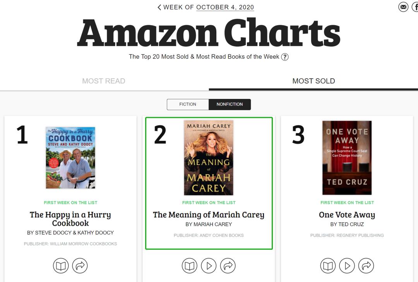Switch to Fiction list
This screenshot has height=282, width=418.
[188, 104]
